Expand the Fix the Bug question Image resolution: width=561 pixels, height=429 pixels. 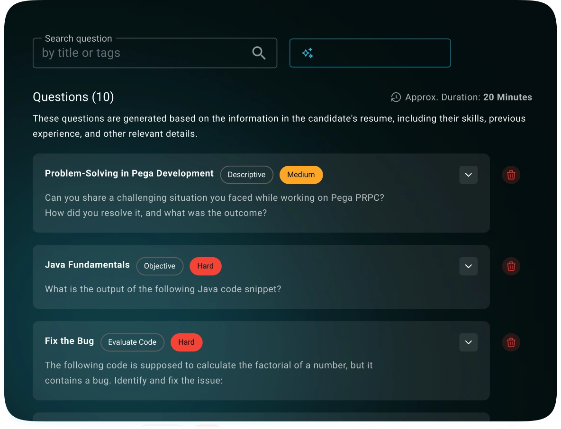(468, 342)
